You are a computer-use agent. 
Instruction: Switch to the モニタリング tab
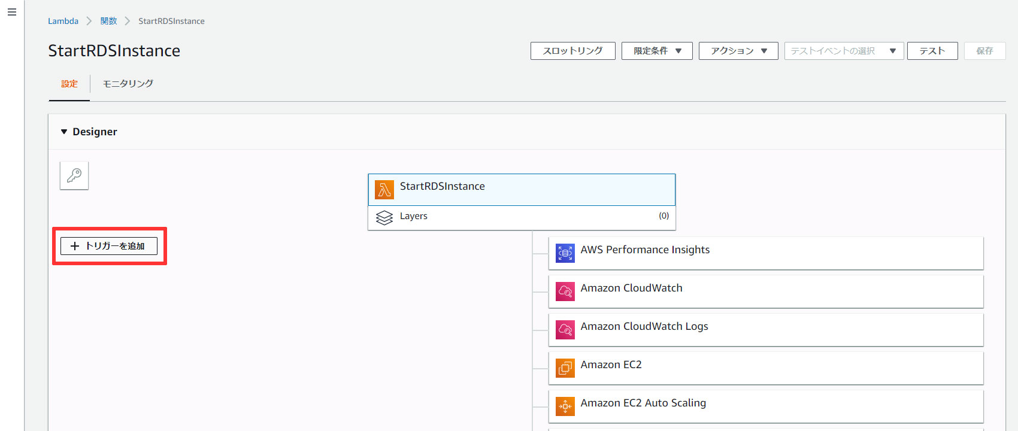tap(128, 84)
